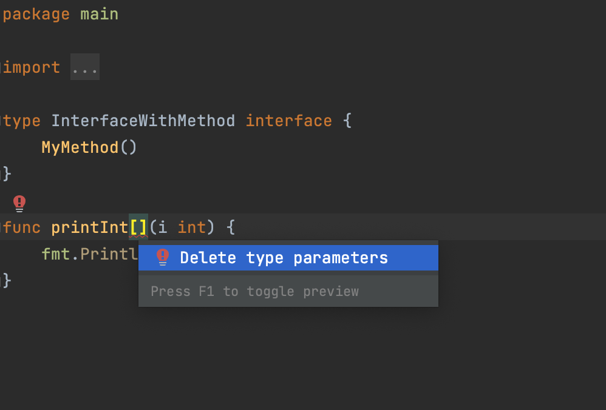
Task: Collapse the InterfaceWithMethod type fold marker
Action: (x=2, y=121)
